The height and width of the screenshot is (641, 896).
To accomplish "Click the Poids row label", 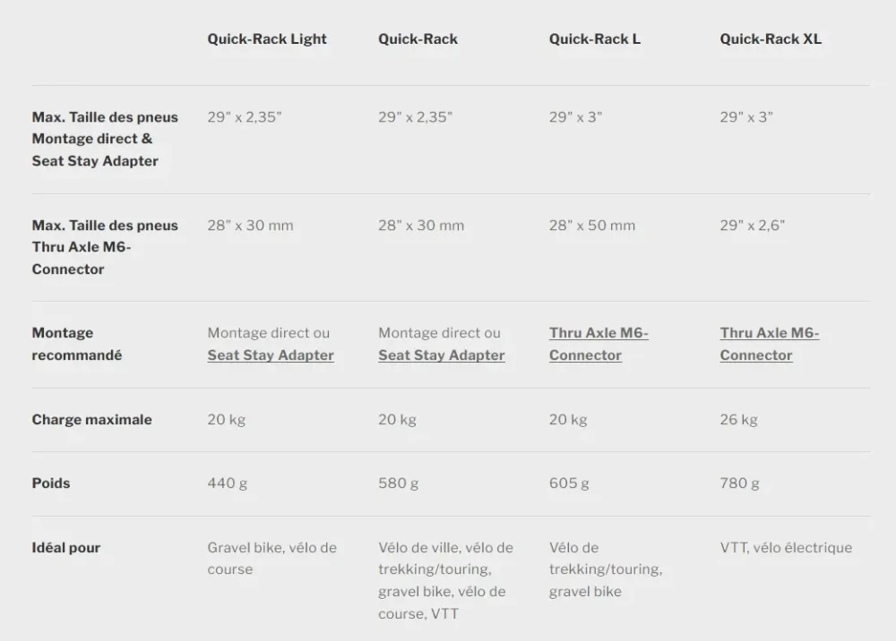I will (x=51, y=483).
